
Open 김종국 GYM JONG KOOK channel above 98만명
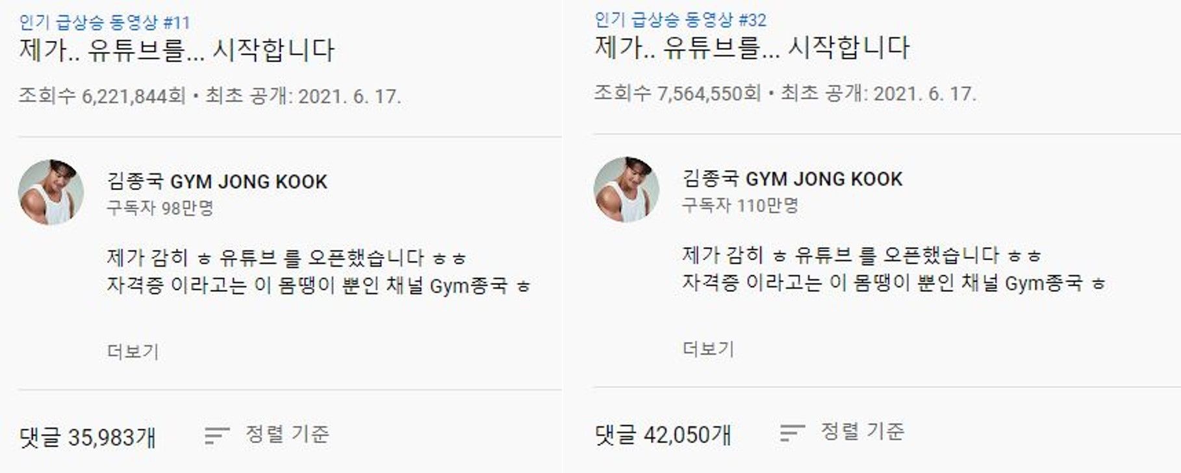[x=217, y=182]
